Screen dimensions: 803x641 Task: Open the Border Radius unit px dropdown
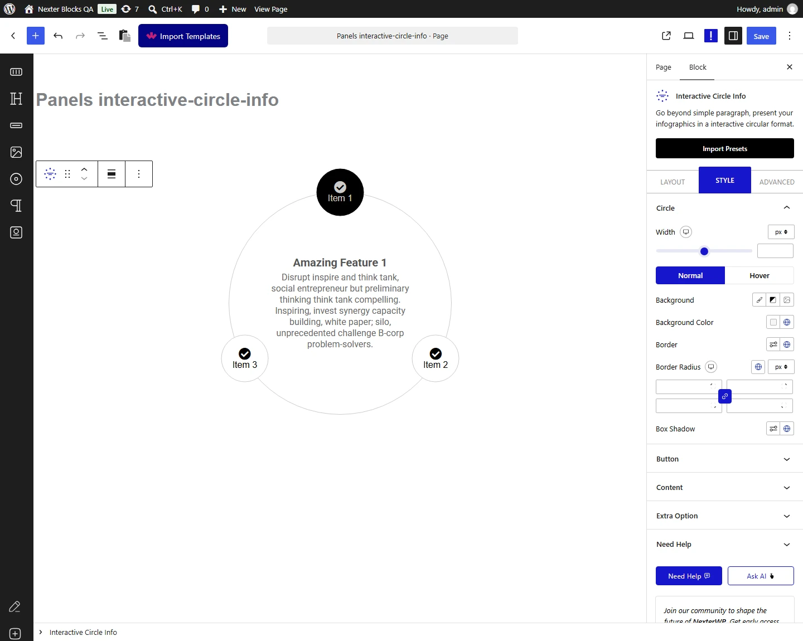point(781,367)
